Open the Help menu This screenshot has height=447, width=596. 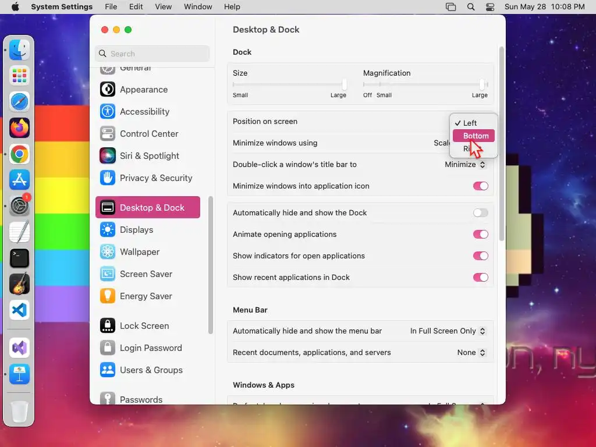tap(232, 7)
